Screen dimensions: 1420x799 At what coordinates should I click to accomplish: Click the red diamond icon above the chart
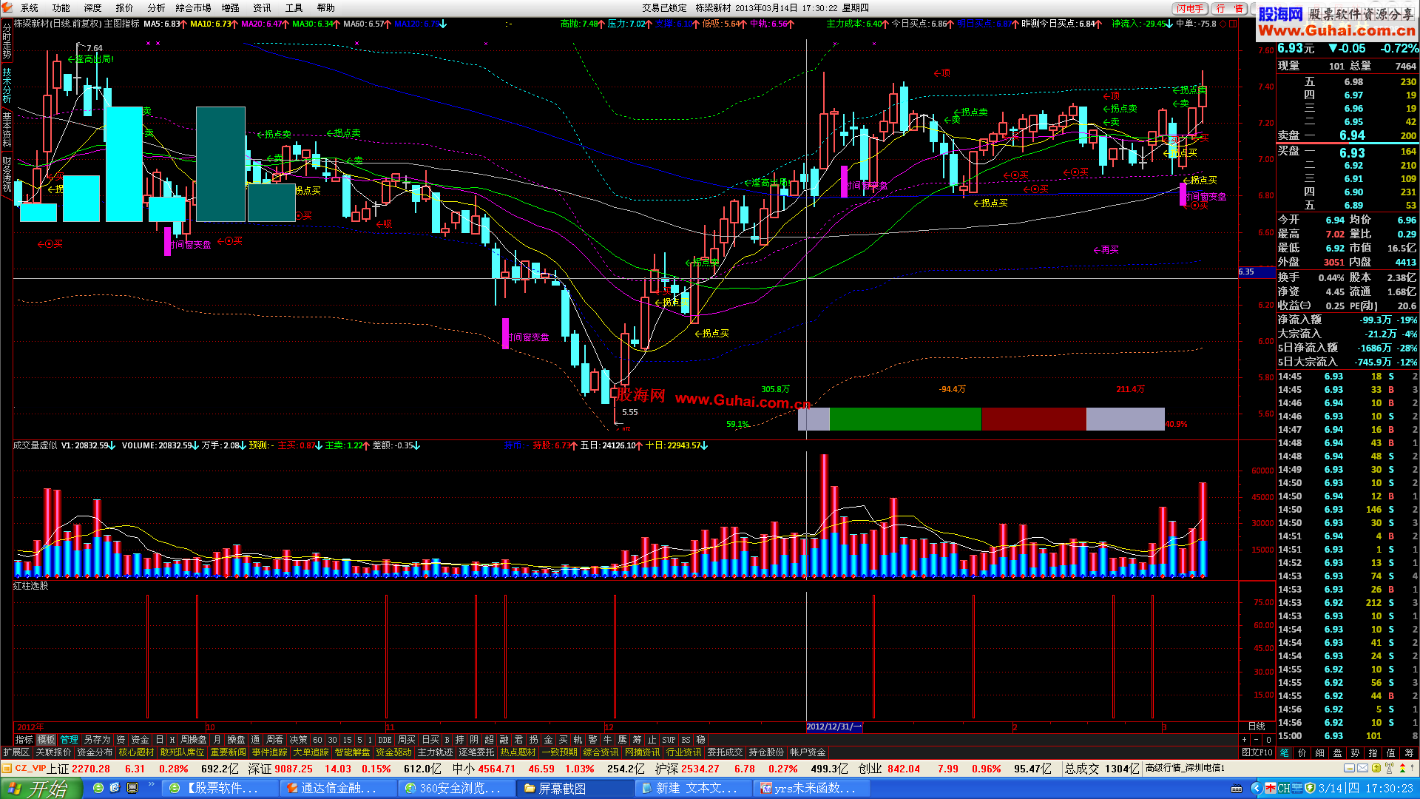coord(1223,24)
